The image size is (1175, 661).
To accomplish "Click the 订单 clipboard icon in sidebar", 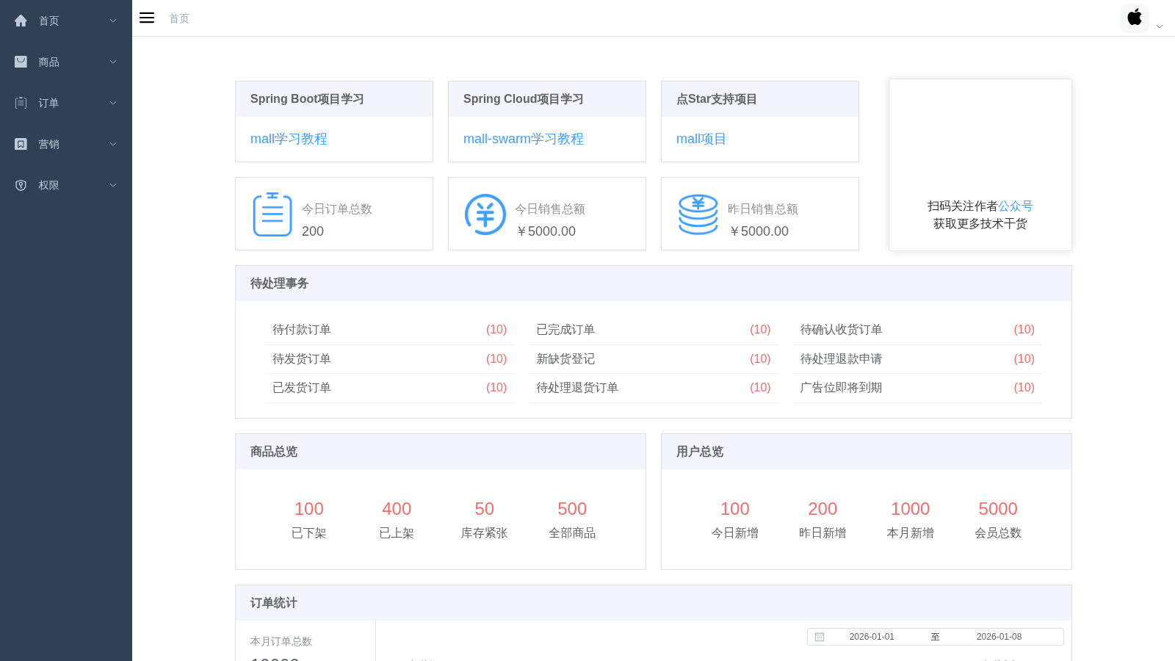I will click(x=21, y=103).
